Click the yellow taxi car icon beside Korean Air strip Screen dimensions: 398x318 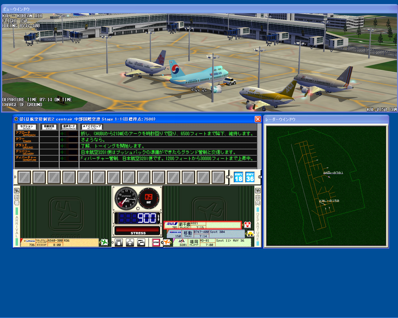(250, 234)
